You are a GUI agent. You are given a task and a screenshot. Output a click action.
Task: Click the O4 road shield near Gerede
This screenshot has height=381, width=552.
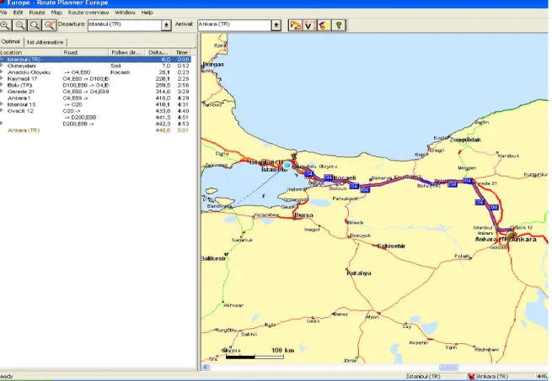[468, 181]
